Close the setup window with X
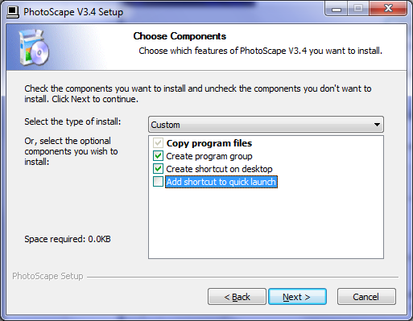The image size is (413, 321). (388, 9)
